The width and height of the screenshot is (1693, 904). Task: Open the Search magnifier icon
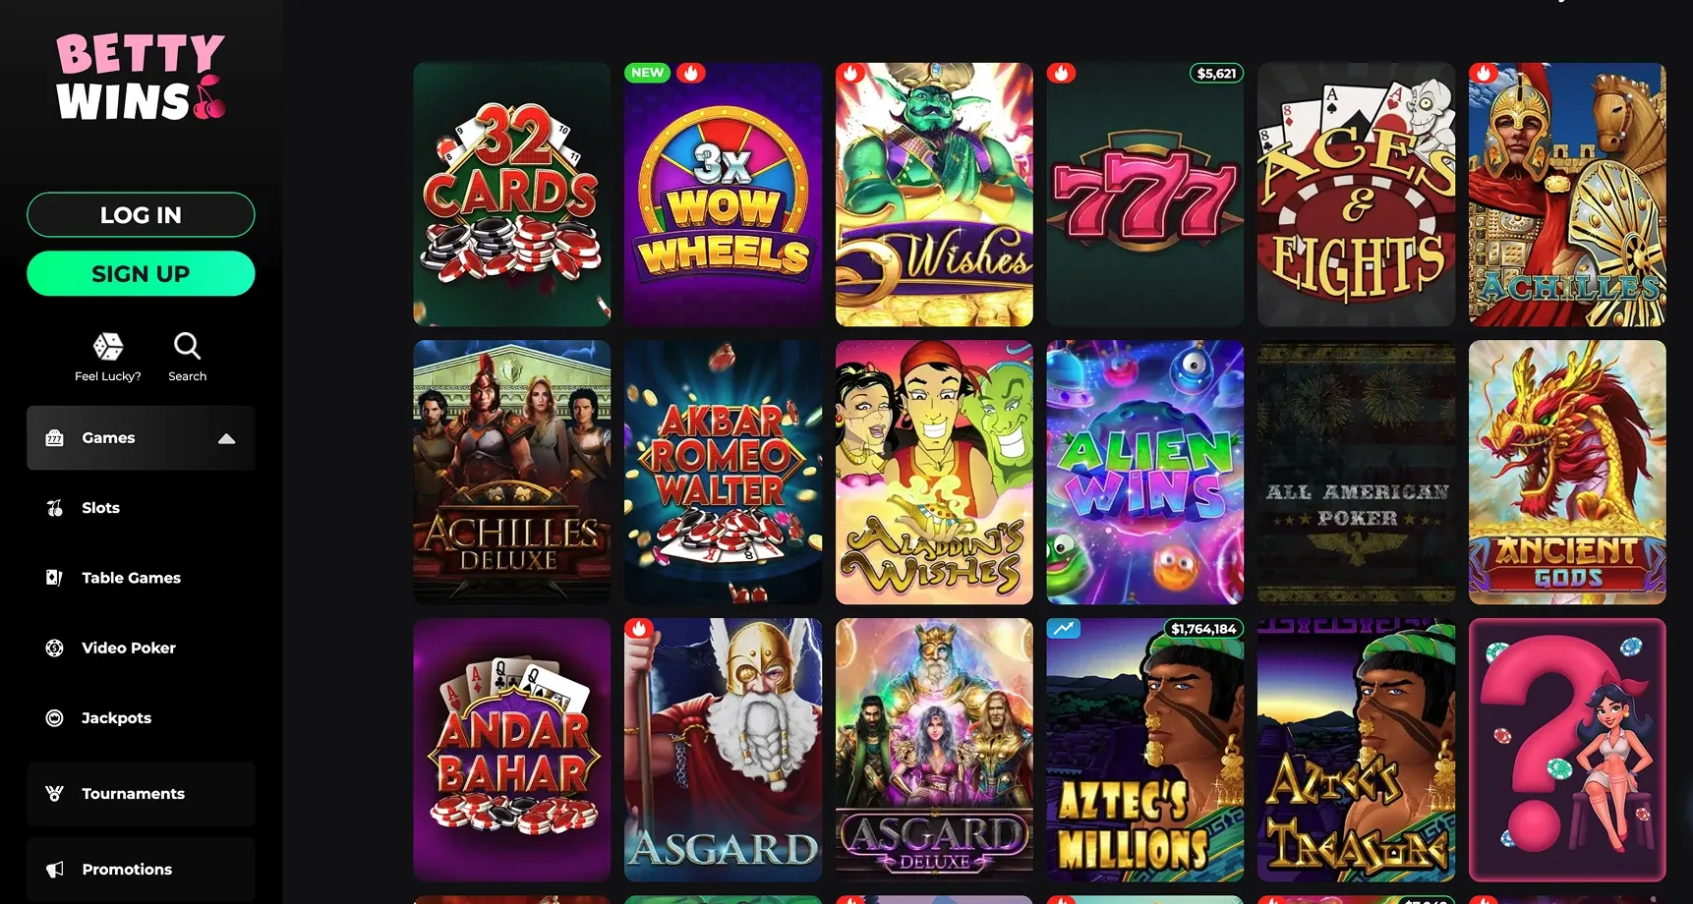pyautogui.click(x=187, y=346)
